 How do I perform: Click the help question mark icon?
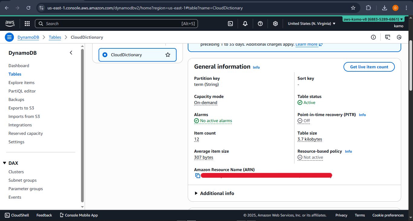point(260,23)
